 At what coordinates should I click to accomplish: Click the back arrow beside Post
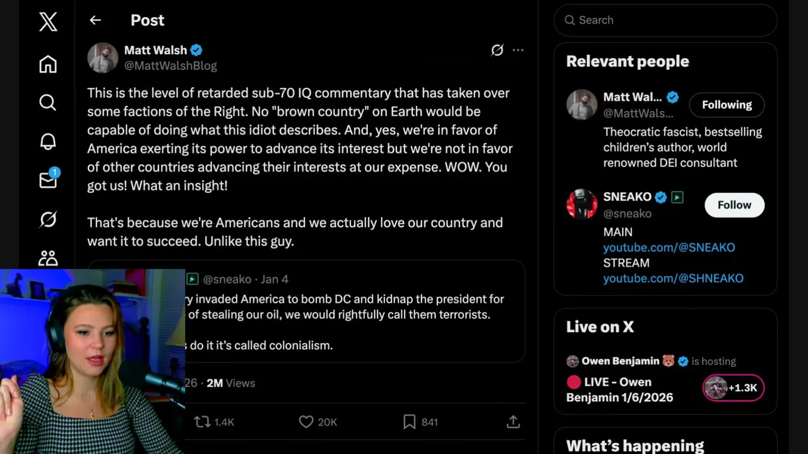coord(95,20)
